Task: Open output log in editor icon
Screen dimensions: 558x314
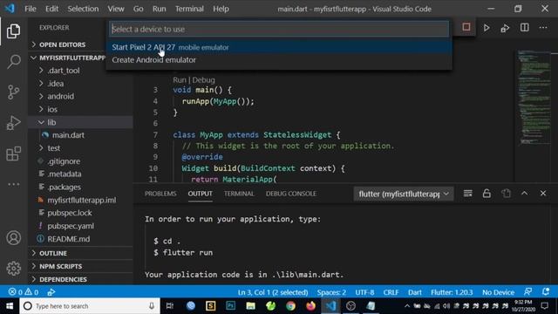Action: 506,194
